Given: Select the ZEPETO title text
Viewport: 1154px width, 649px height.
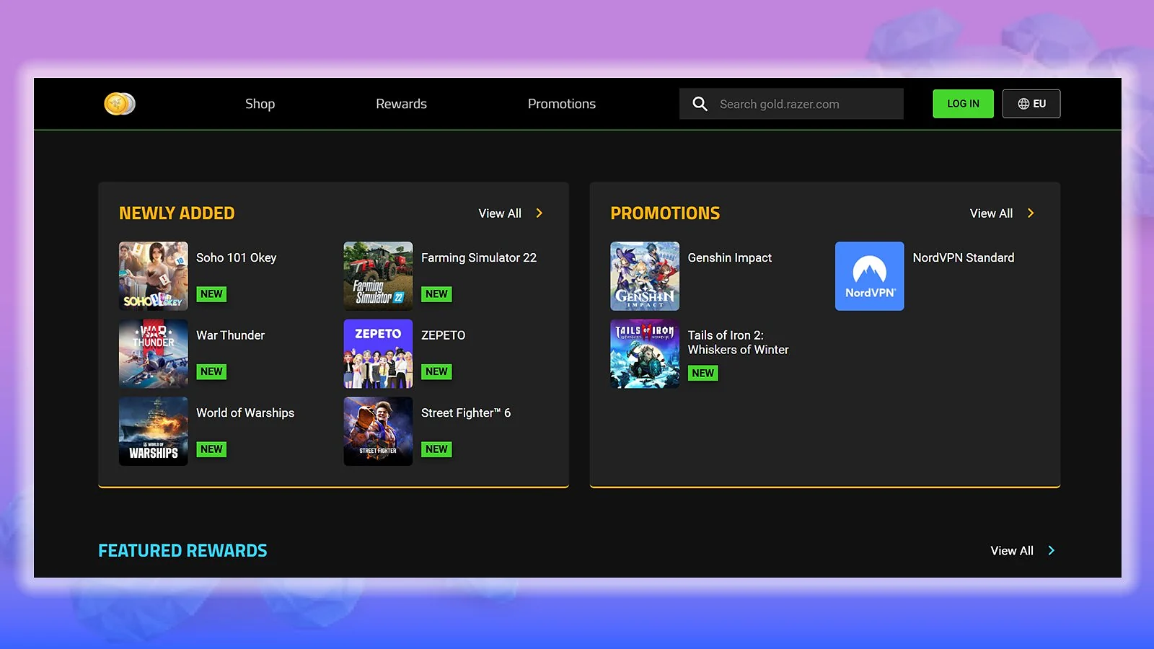Looking at the screenshot, I should pos(444,335).
